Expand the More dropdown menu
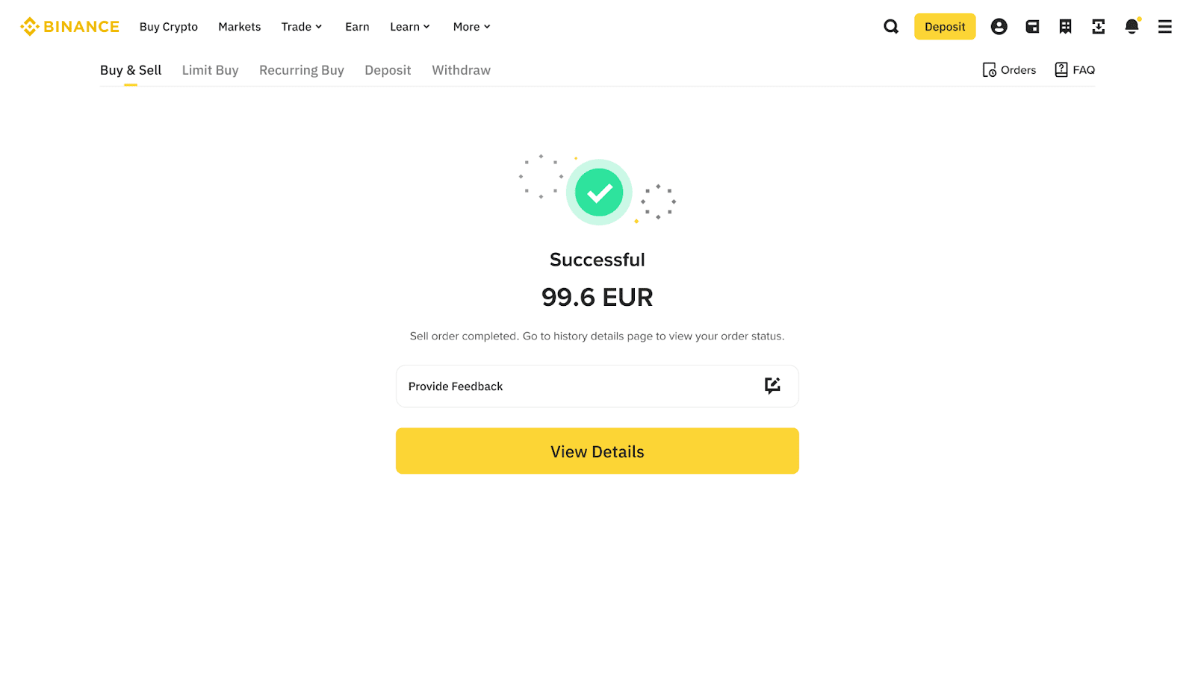The height and width of the screenshot is (673, 1195). [471, 27]
